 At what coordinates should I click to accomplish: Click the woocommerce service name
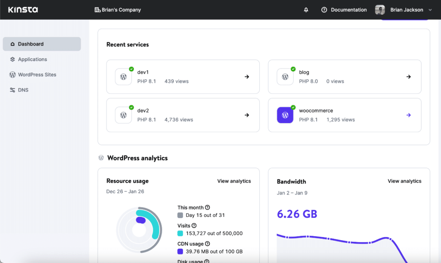click(316, 111)
